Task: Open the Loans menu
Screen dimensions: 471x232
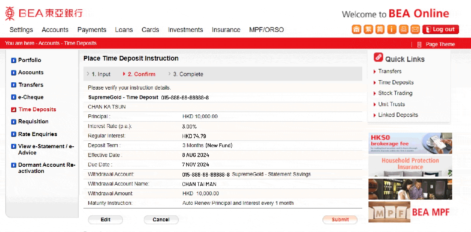Action: 124,30
